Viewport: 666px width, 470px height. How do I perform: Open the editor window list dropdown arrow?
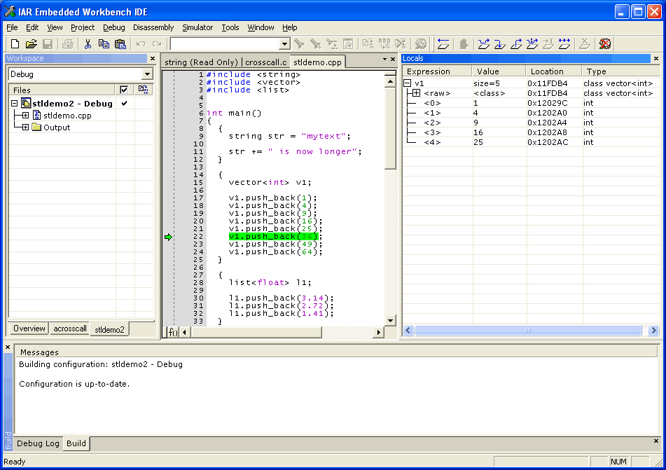coord(384,59)
